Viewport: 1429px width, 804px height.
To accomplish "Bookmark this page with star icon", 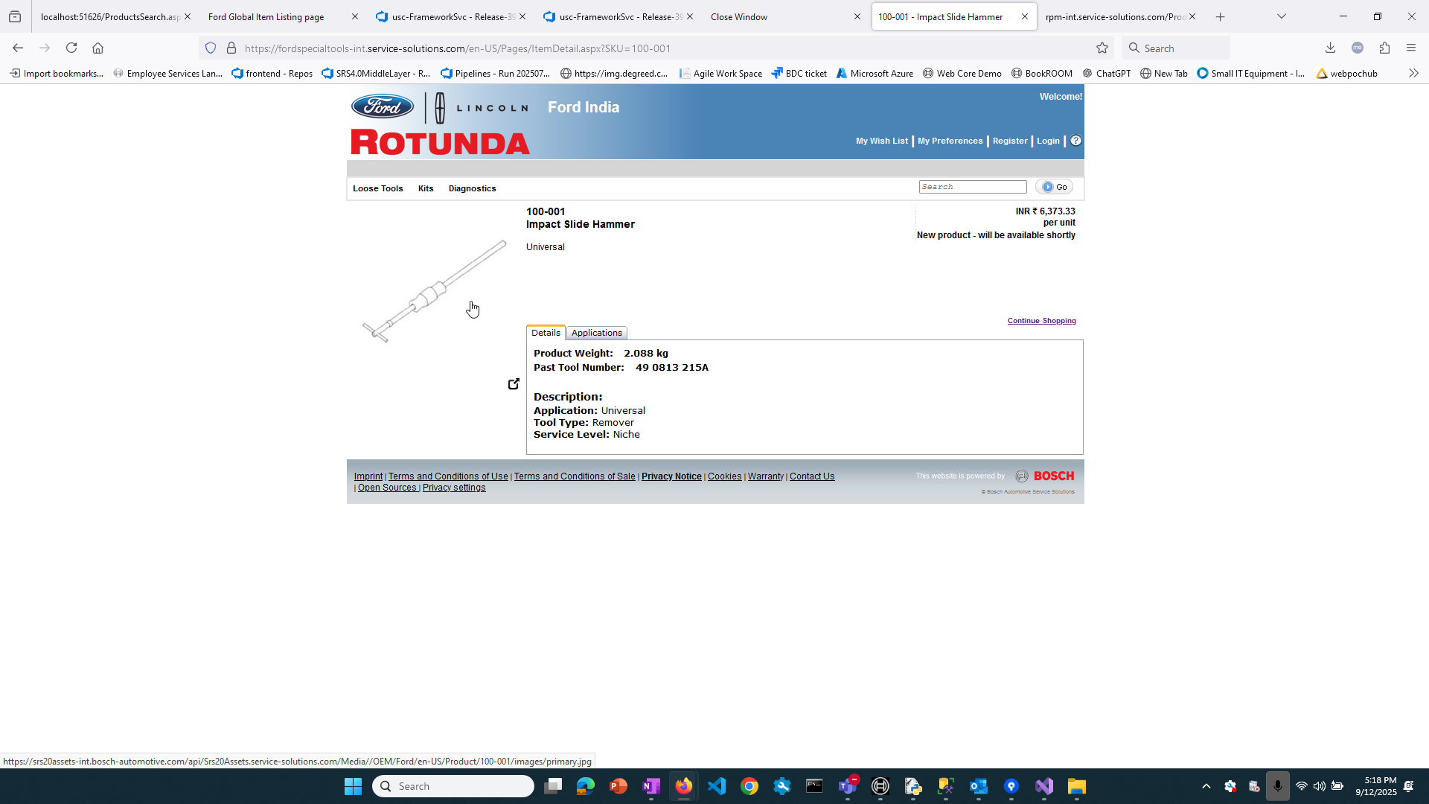I will [1102, 48].
